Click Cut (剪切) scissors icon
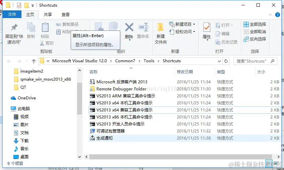The image size is (284, 170). [47, 43]
